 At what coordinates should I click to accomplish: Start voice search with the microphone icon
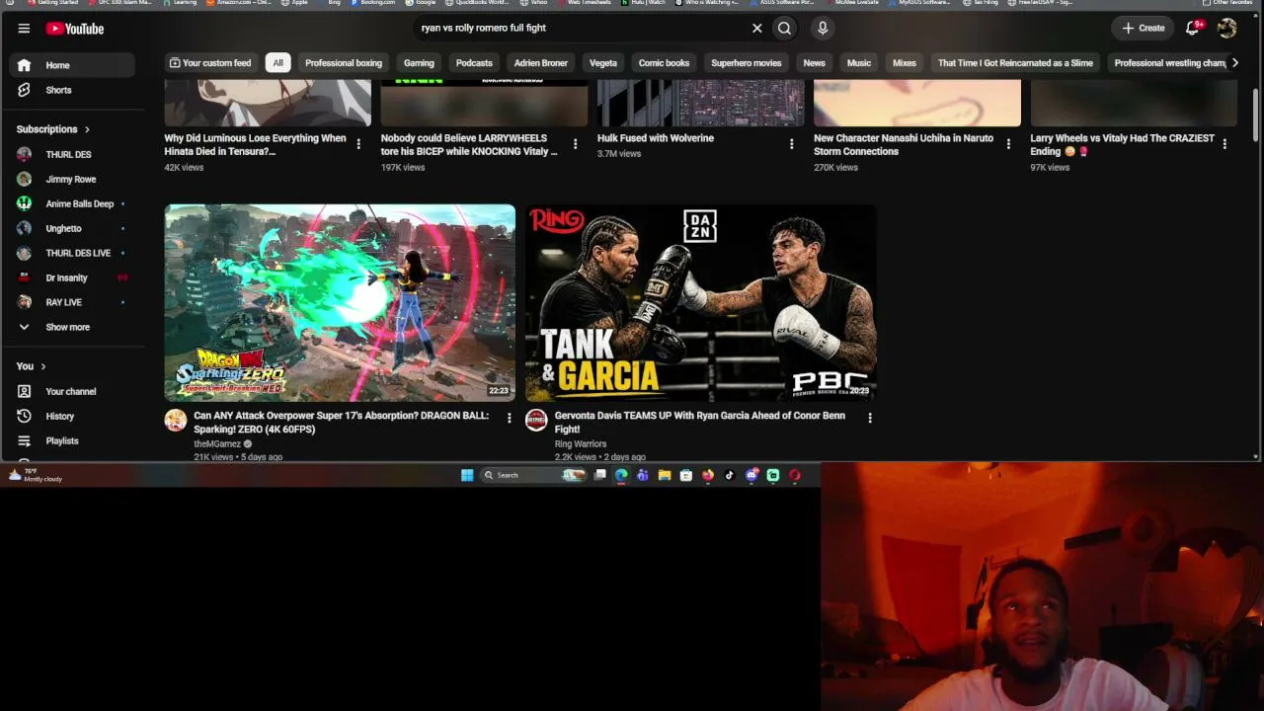(823, 28)
